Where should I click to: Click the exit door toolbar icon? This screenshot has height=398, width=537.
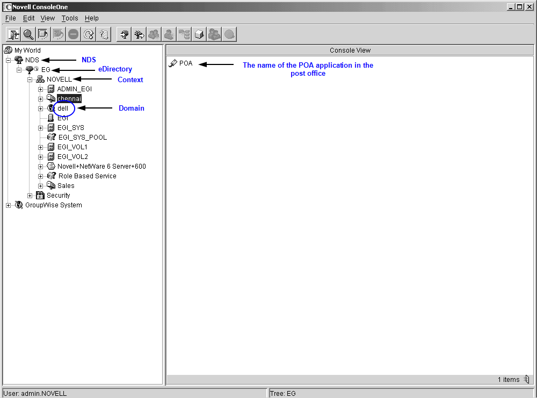pyautogui.click(x=14, y=34)
